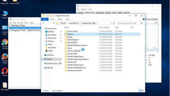Click the search magnifier icon in Explorer
This screenshot has height=96, width=170.
click(142, 23)
